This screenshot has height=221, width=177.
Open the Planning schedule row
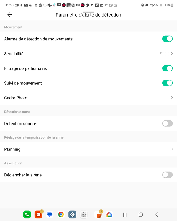point(88,149)
